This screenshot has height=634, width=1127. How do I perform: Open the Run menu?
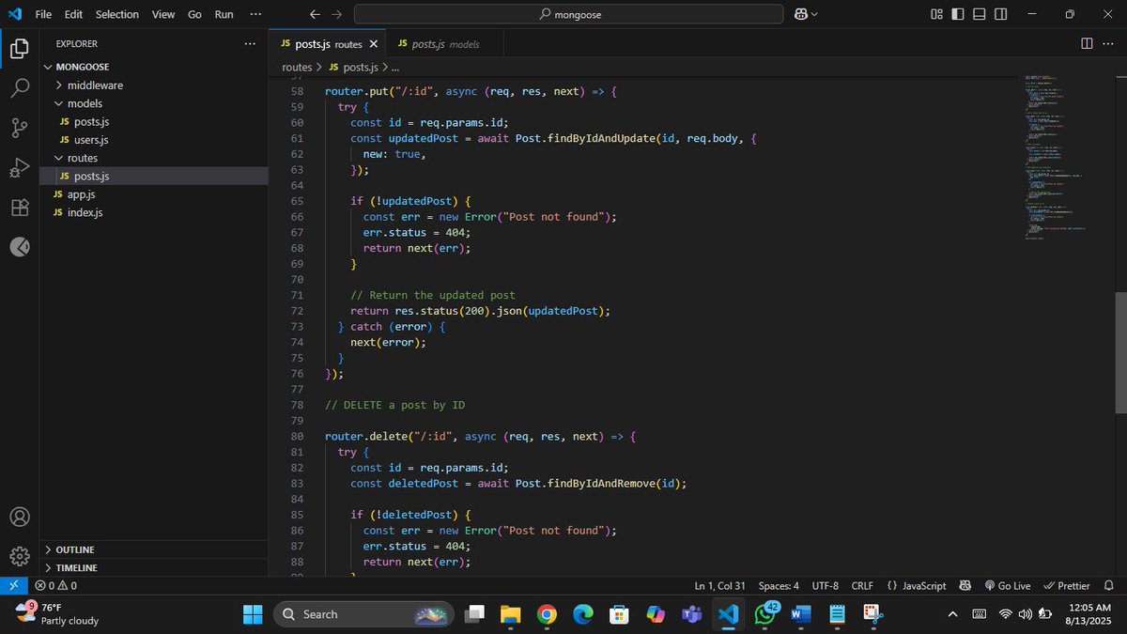click(x=224, y=14)
